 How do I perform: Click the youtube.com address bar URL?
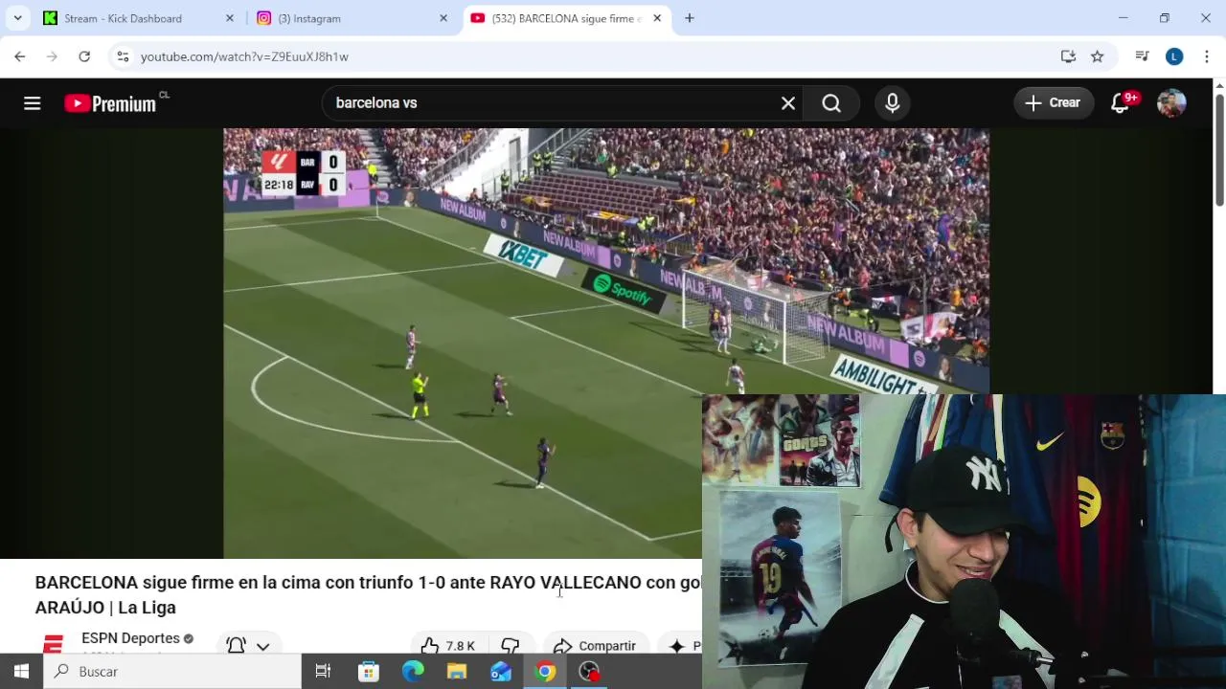pos(244,56)
